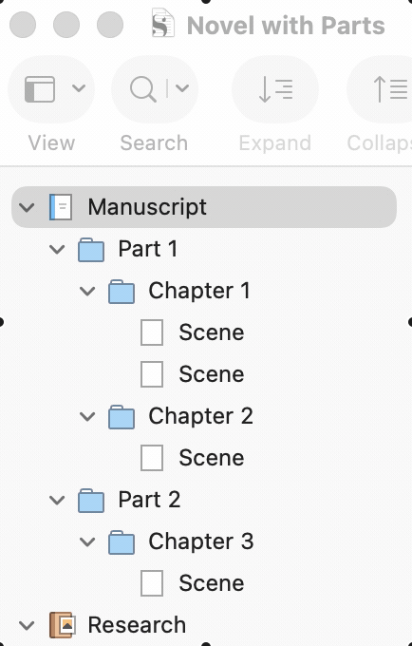Screen dimensions: 412x646
Task: Click the Scrivener document icon in title bar
Action: tap(163, 23)
